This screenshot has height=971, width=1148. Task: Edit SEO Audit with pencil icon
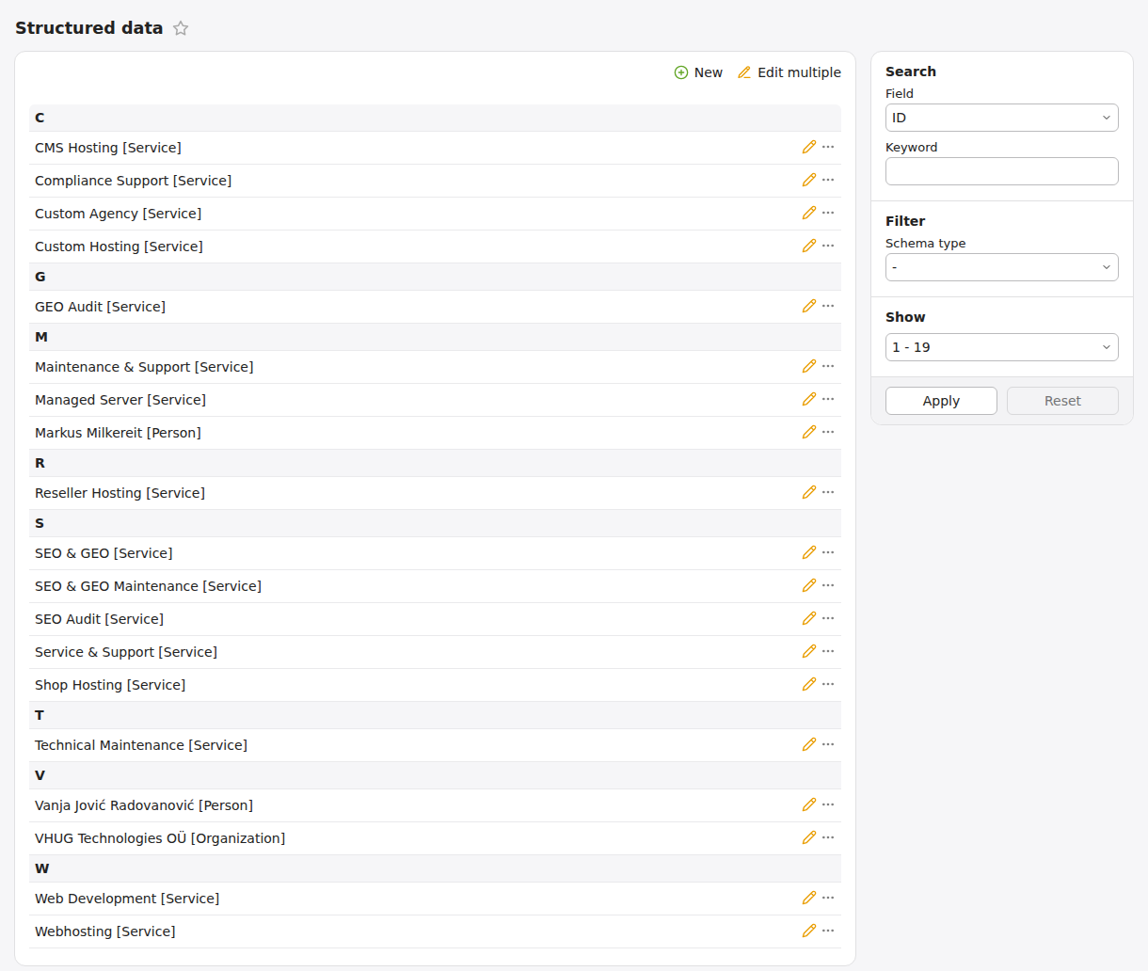809,618
